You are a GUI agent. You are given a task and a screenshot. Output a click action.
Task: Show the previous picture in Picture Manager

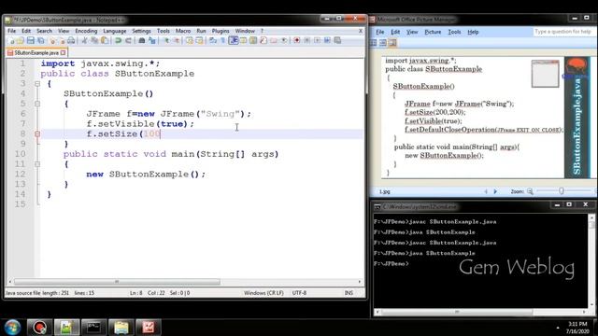(486, 191)
